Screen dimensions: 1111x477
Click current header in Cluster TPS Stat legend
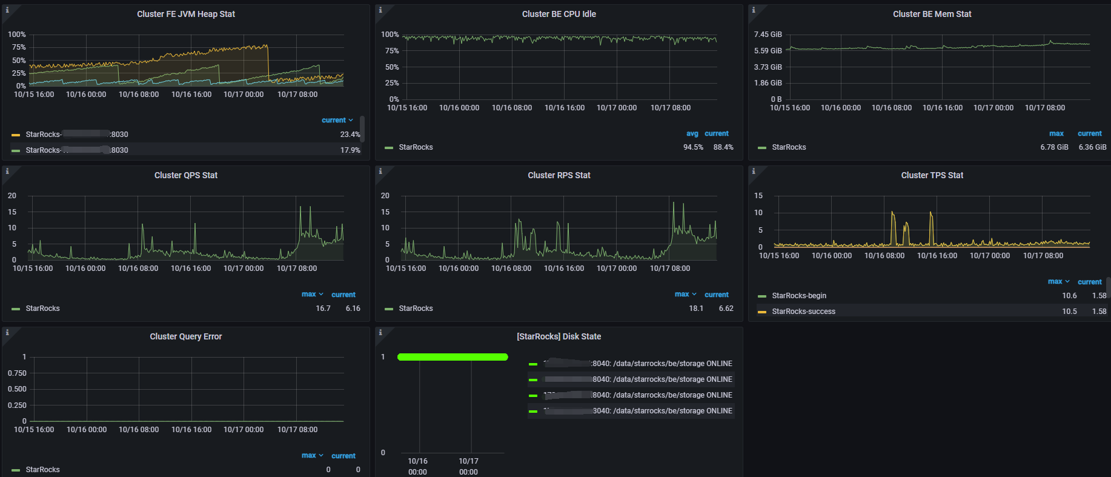point(1089,282)
